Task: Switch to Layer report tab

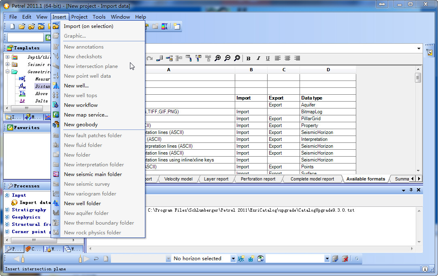Action: pos(216,179)
